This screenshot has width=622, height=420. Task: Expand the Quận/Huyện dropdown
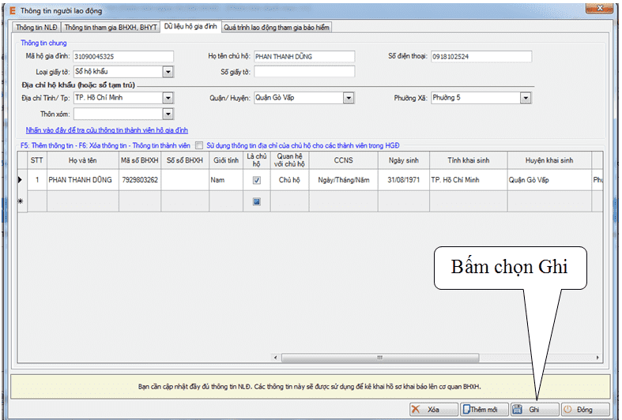pos(348,98)
